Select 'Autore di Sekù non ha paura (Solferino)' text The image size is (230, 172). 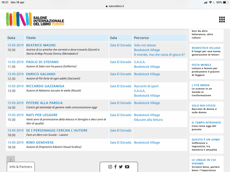tap(51, 66)
